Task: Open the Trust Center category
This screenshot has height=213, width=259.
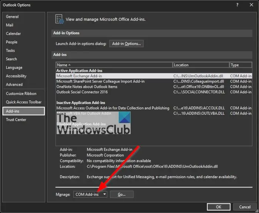Action: point(16,120)
